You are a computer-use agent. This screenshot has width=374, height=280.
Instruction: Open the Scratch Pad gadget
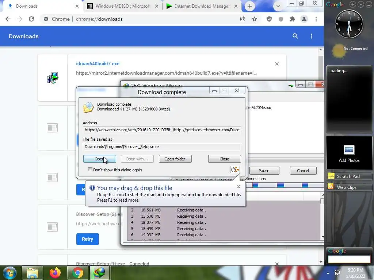coord(349,176)
